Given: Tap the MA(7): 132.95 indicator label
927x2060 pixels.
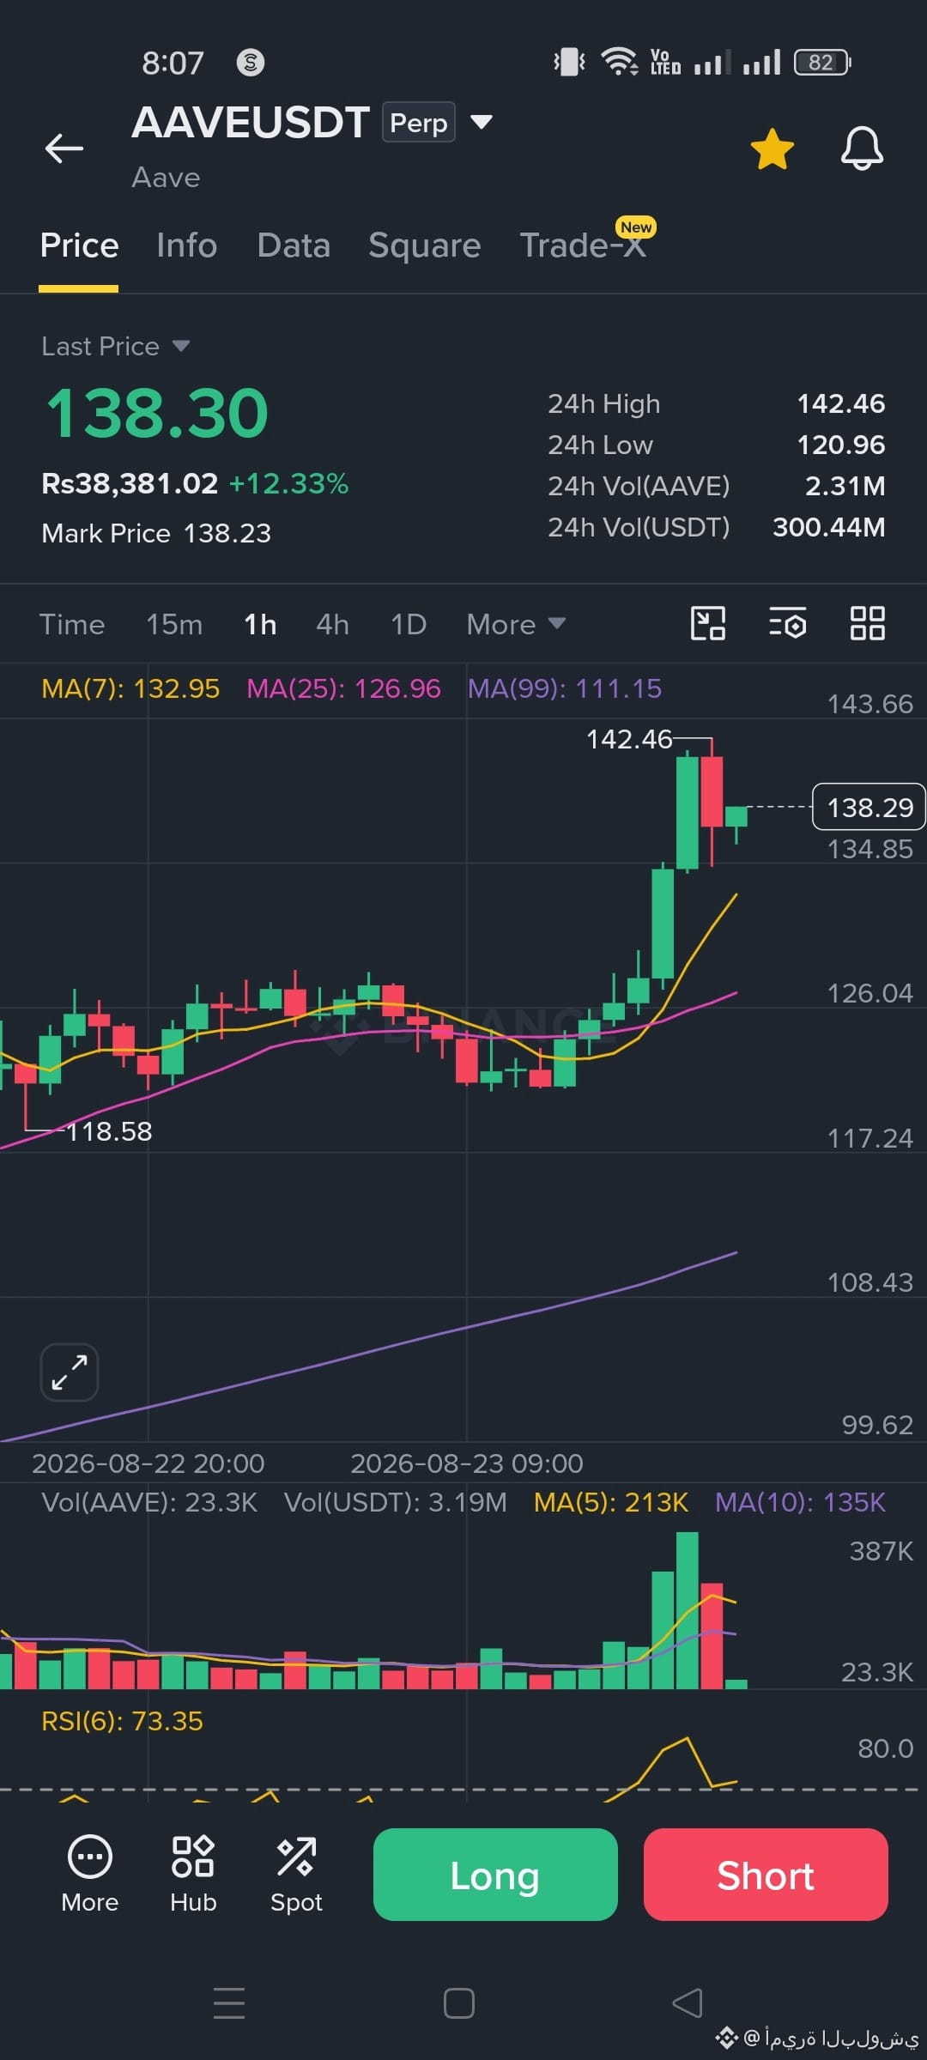Looking at the screenshot, I should click(x=130, y=688).
